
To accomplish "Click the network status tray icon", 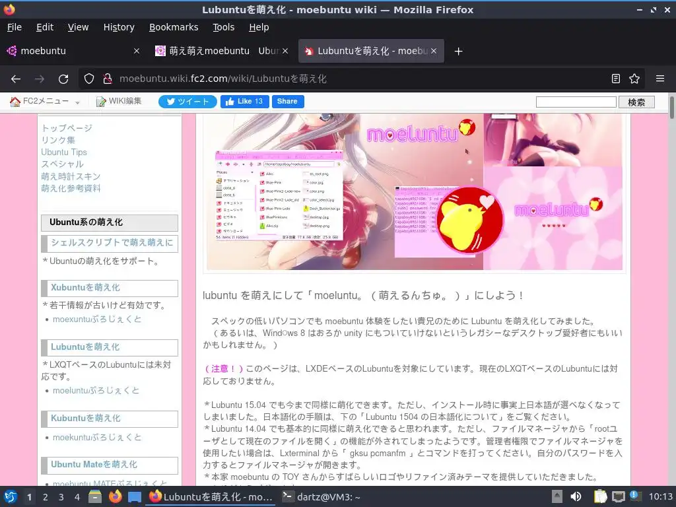I will 618,496.
